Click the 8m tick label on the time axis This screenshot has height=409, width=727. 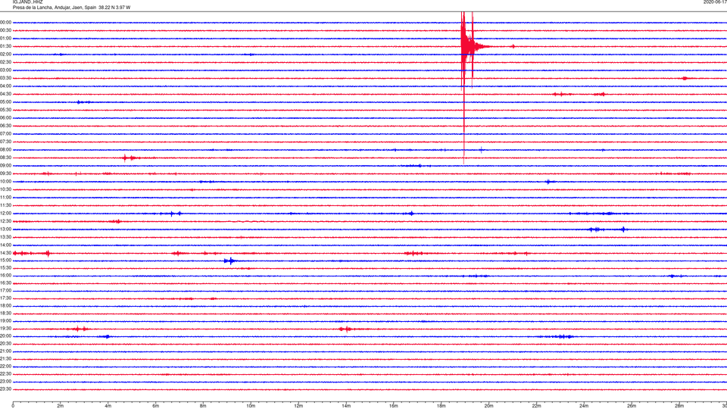(x=203, y=406)
